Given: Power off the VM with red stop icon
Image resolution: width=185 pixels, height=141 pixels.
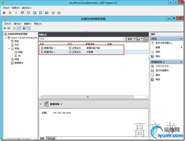Looking at the screenshot, I should coord(4,13).
